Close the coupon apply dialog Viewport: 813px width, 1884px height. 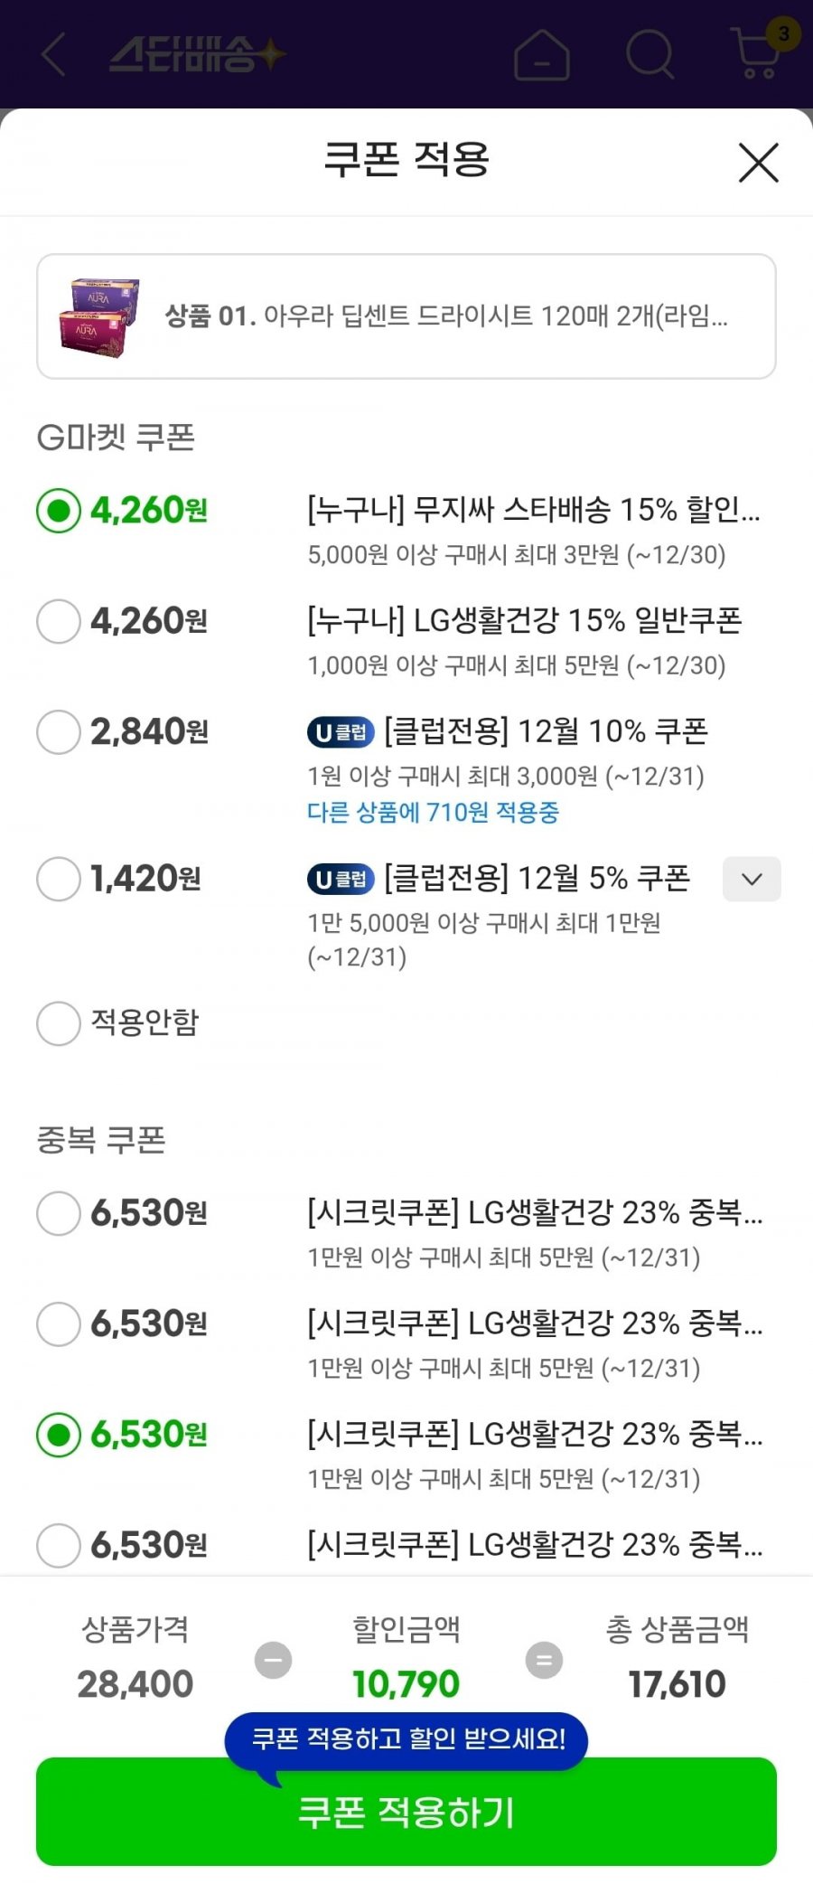click(758, 163)
